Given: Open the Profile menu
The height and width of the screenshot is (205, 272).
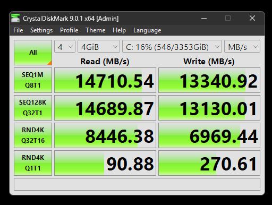Looking at the screenshot, I should coord(69,30).
